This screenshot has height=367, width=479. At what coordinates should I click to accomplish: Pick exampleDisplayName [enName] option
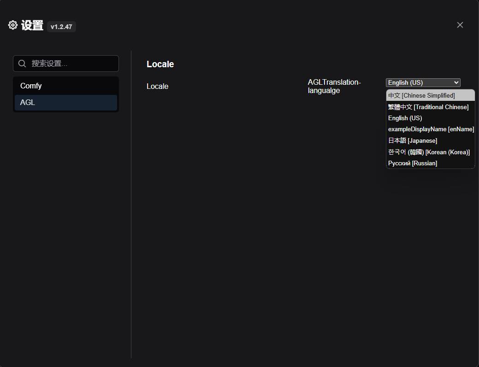(x=431, y=129)
